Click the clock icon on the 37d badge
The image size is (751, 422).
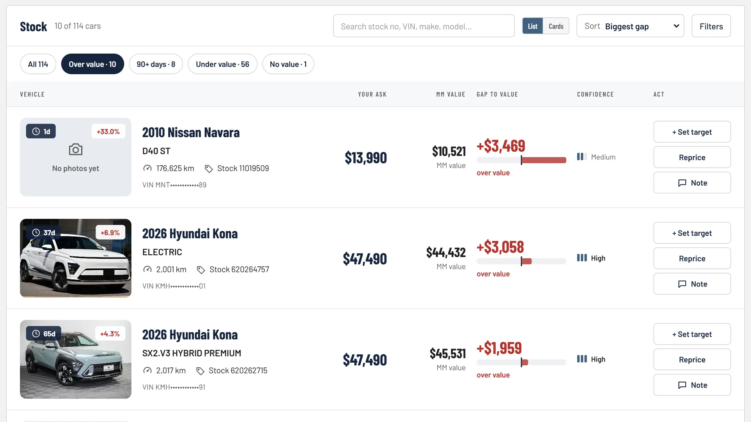tap(36, 233)
